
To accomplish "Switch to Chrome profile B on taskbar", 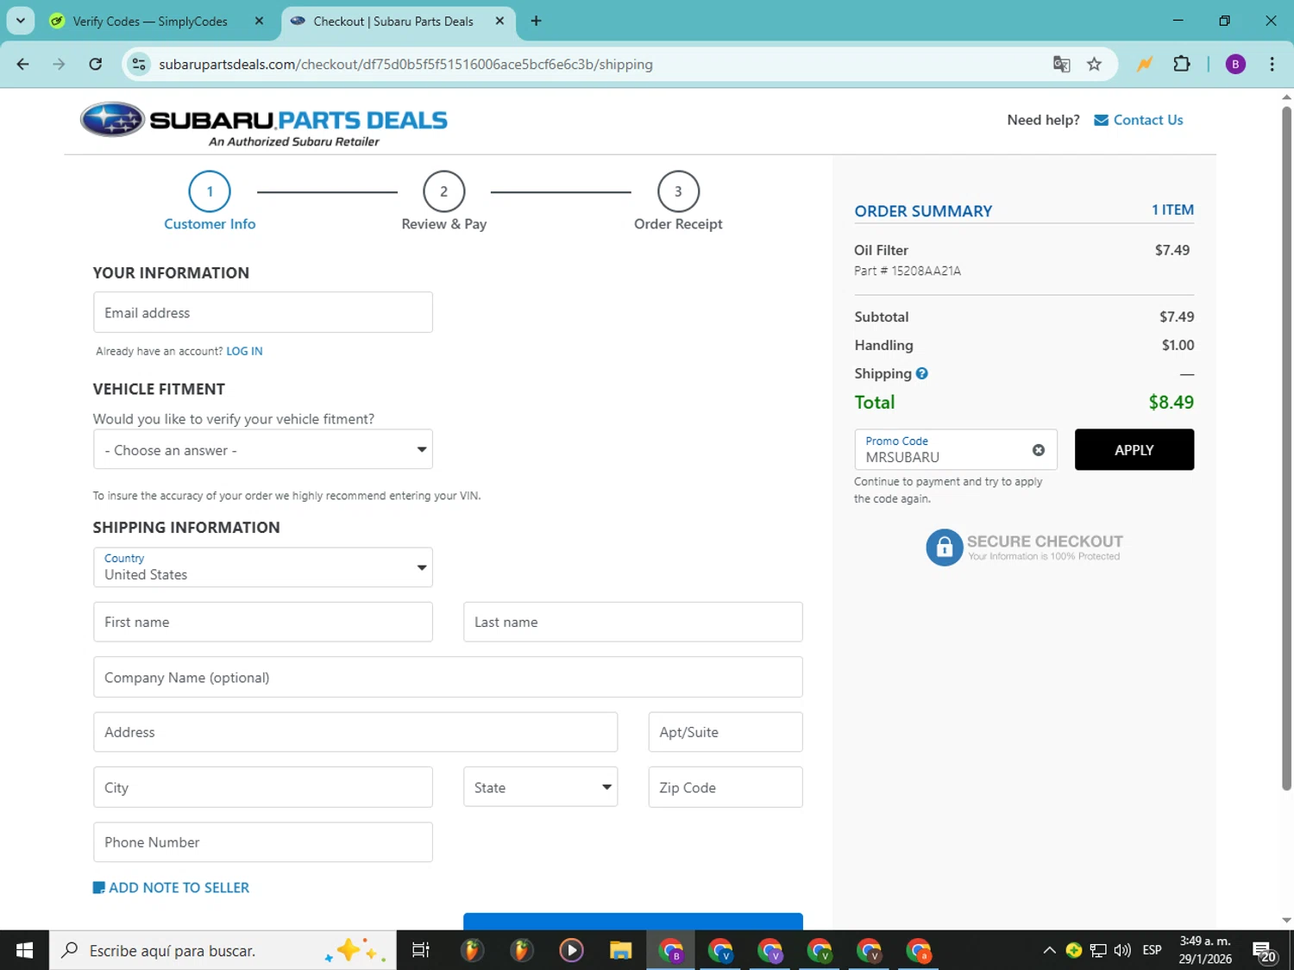I will (670, 950).
